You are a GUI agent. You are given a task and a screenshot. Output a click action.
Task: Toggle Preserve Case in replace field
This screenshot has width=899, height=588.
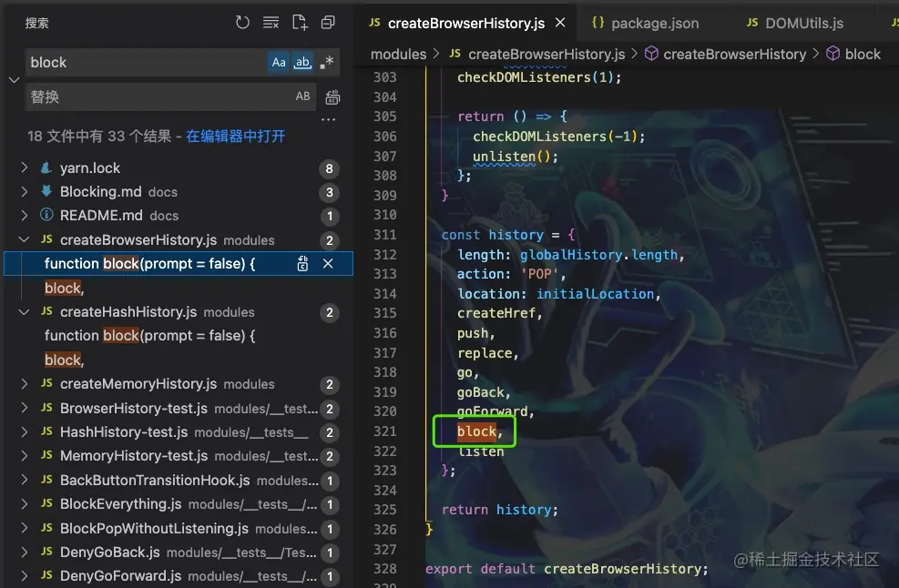pyautogui.click(x=302, y=96)
